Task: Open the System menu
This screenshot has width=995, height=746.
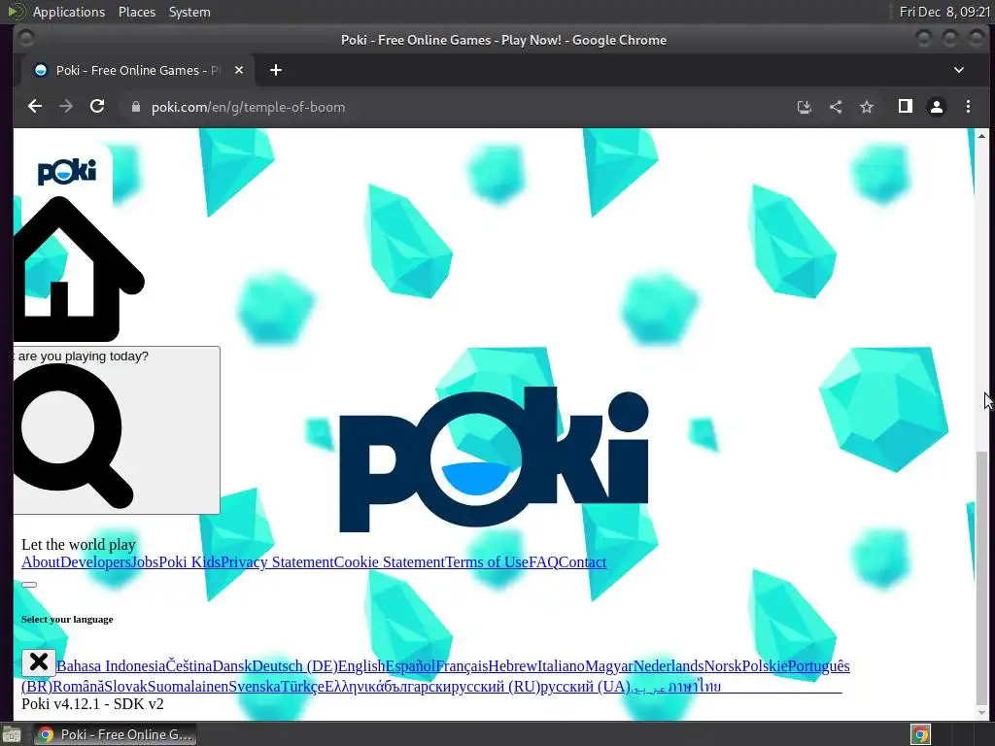Action: pos(189,12)
